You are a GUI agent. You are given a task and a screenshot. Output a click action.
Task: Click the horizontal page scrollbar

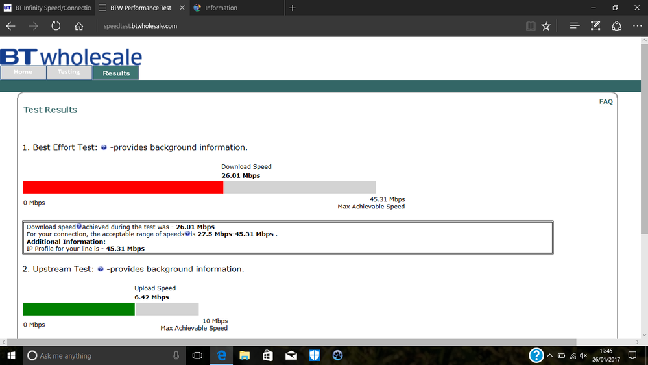coord(292,342)
